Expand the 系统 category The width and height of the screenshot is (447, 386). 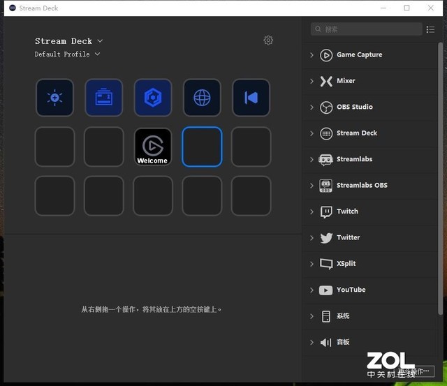[x=312, y=316]
